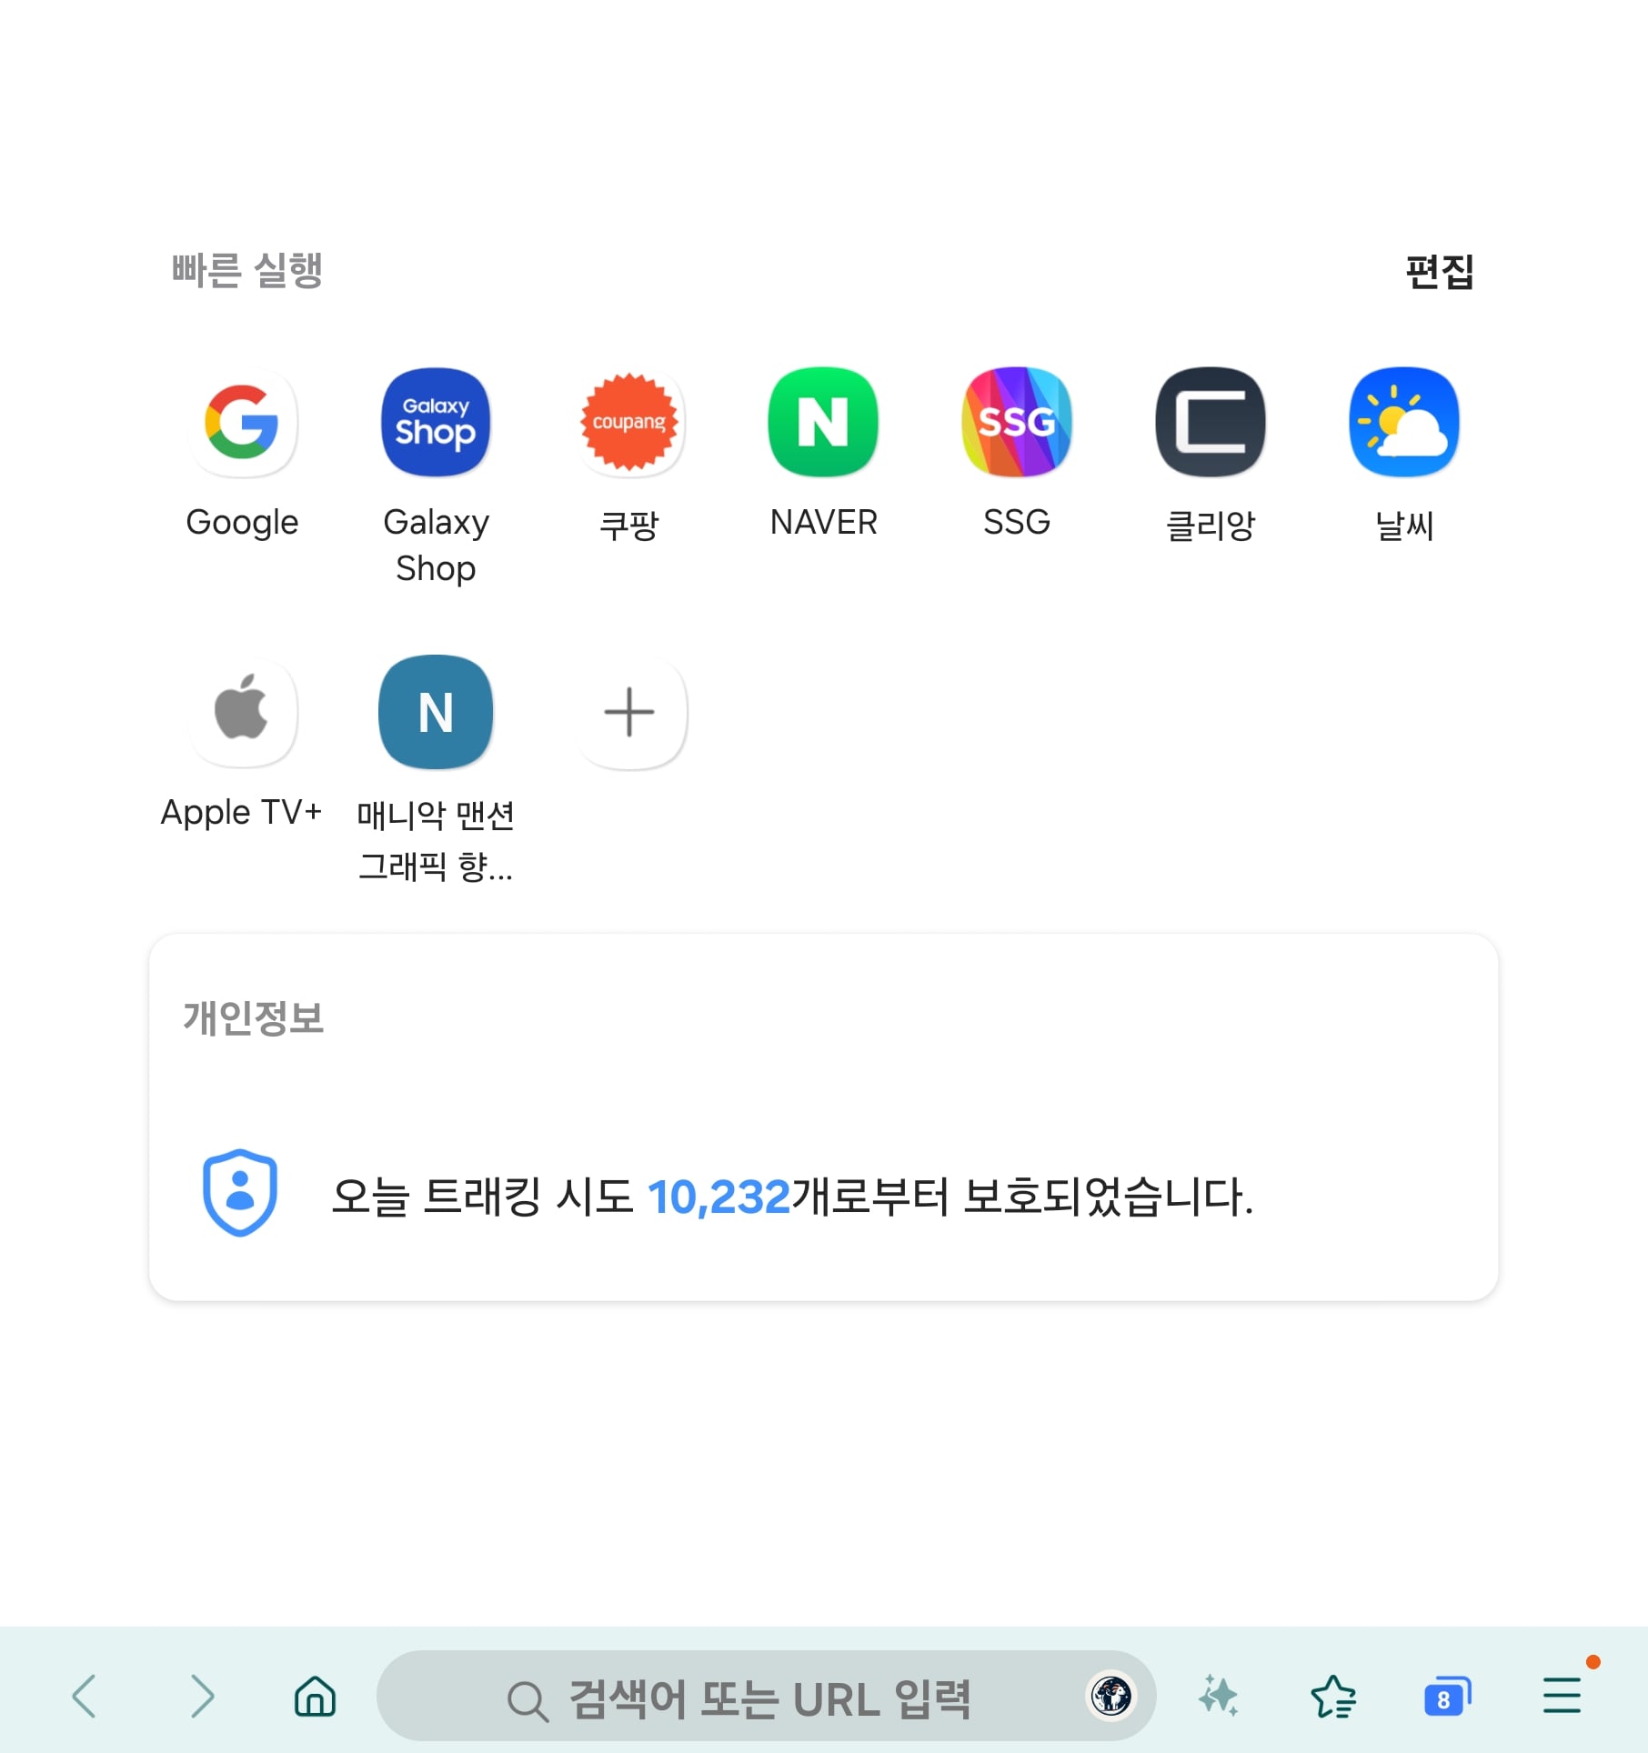Screen dimensions: 1648x1753
Task: Click the 개인정보 card heading
Action: point(254,1018)
